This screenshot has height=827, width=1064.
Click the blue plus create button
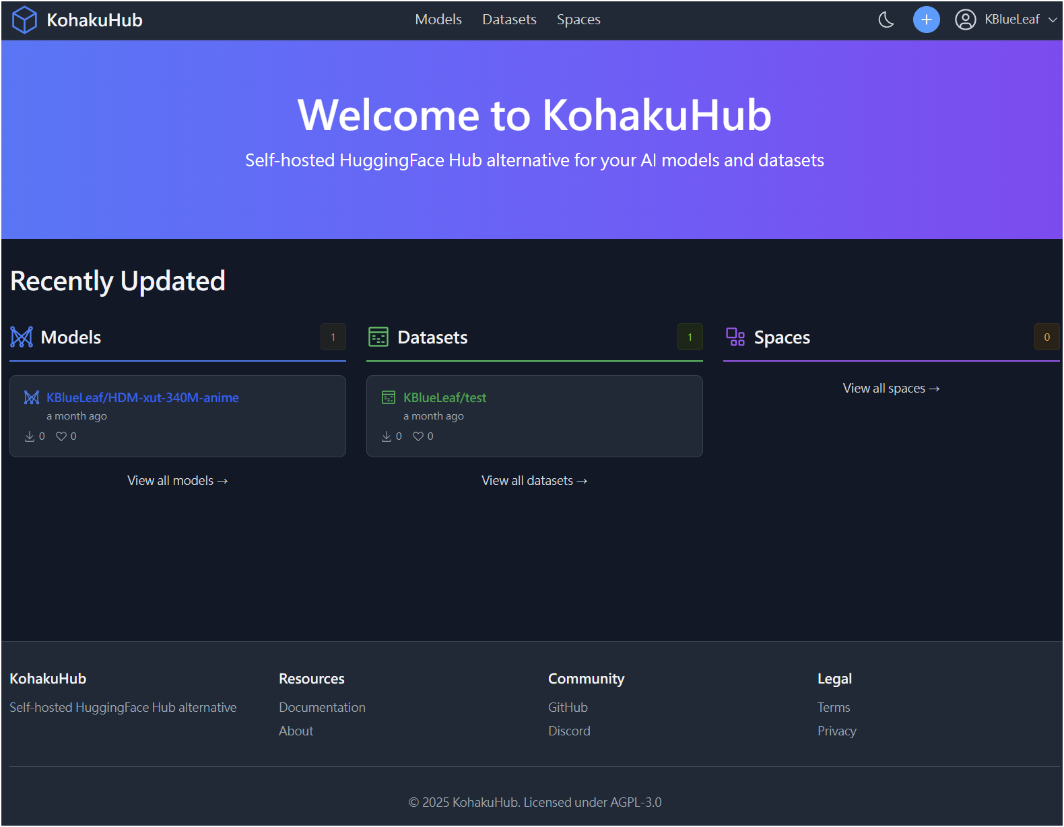point(926,20)
